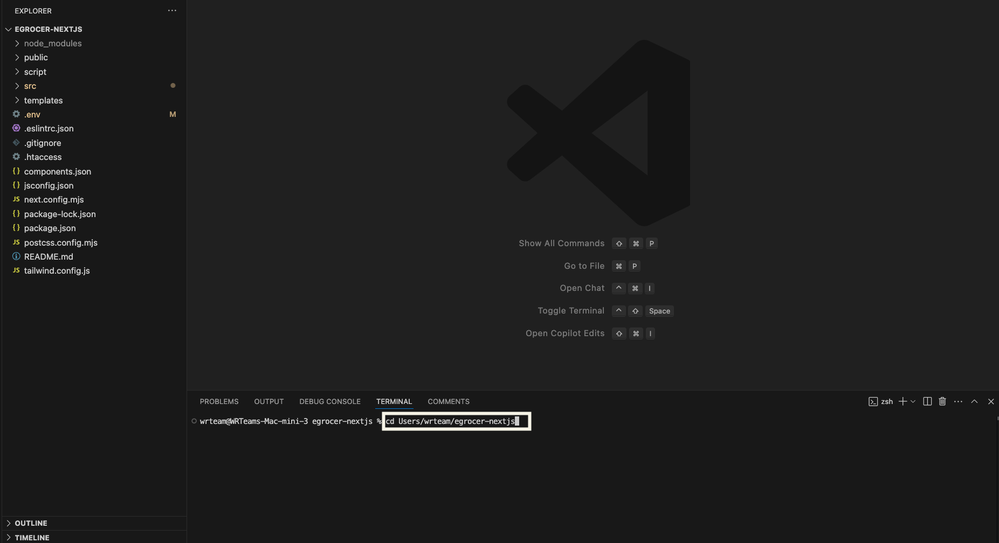Switch to the DEBUG CONSOLE tab

pos(330,401)
